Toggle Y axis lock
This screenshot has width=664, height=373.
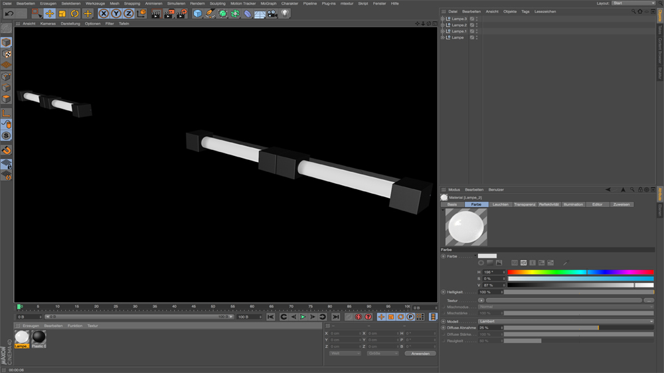click(116, 13)
